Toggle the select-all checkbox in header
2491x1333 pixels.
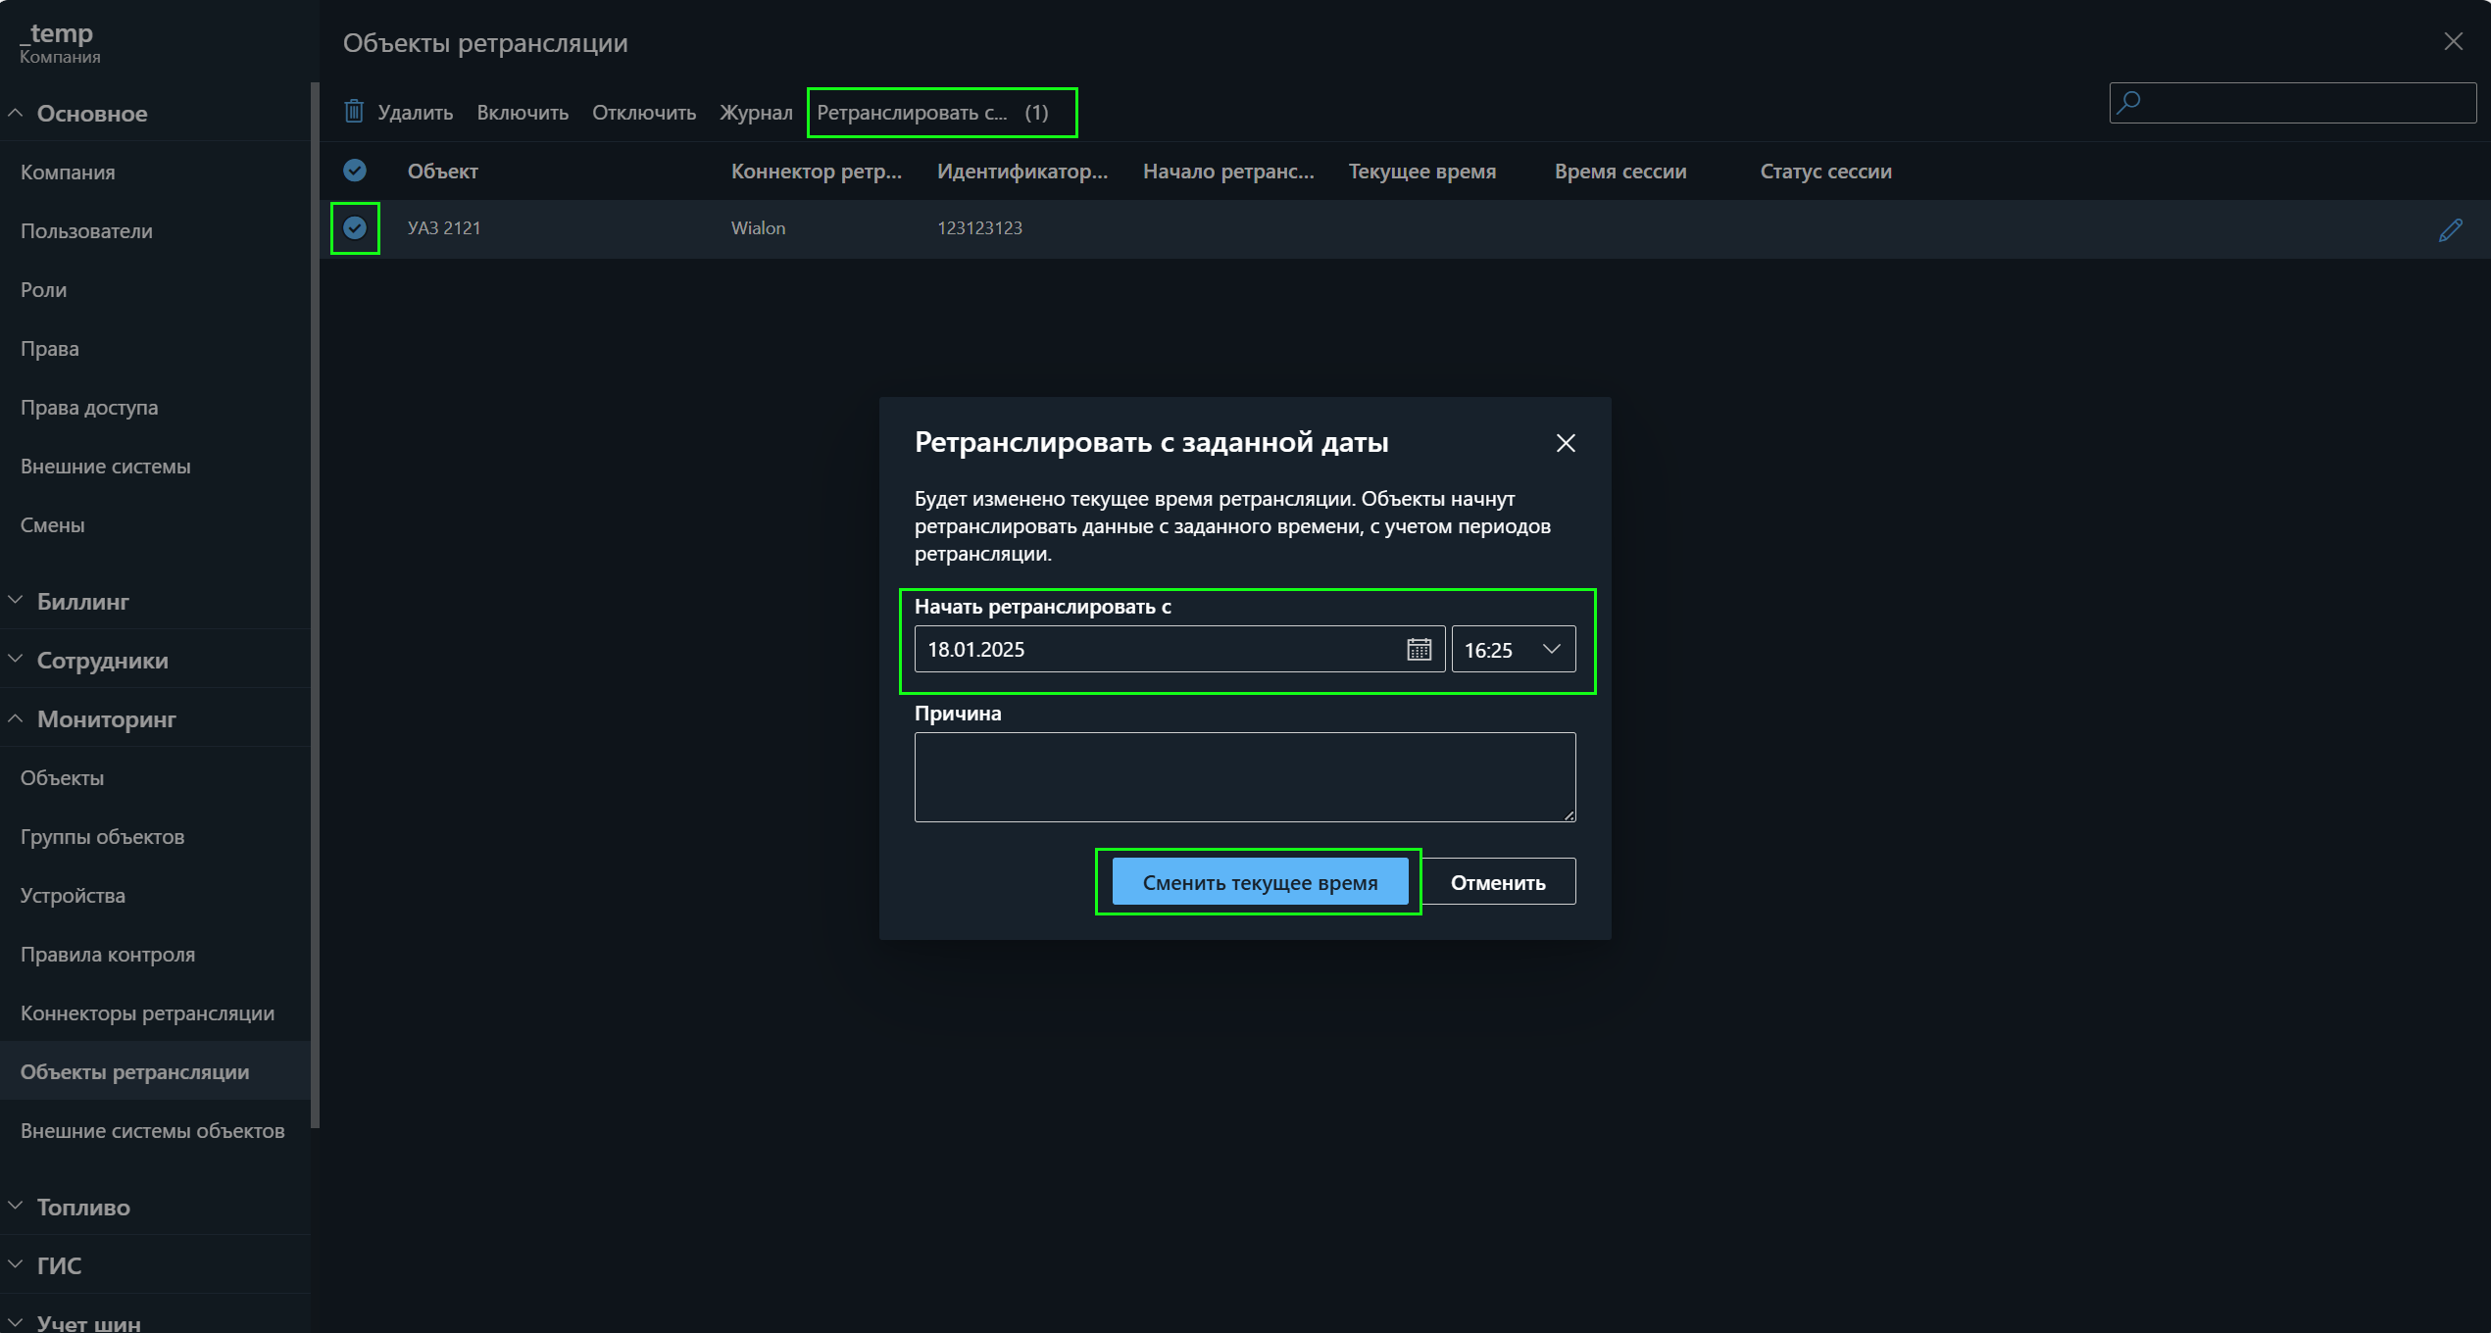[x=355, y=171]
